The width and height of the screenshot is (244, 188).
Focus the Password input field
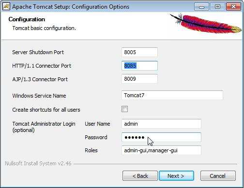coord(161,137)
